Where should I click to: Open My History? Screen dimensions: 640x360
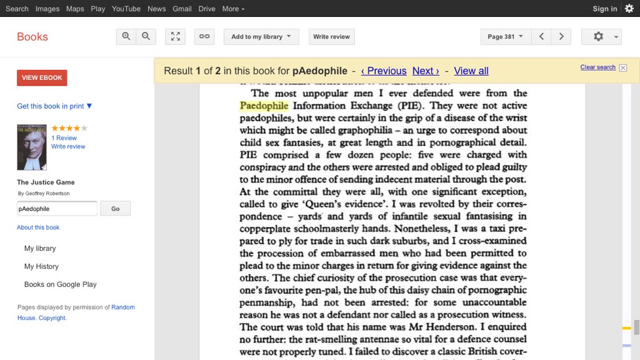42,266
